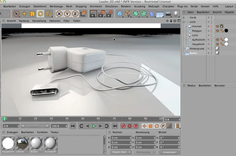Image resolution: width=236 pixels, height=156 pixels.
Task: Click the material tag on Boden
Action: (217, 53)
